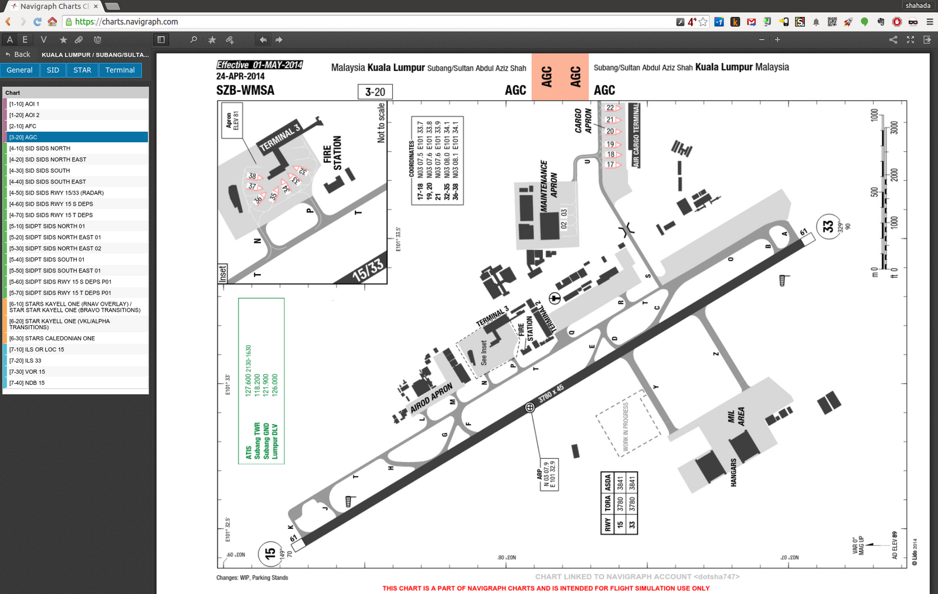Go to next chart with right arrow
Viewport: 938px width, 594px height.
(279, 40)
